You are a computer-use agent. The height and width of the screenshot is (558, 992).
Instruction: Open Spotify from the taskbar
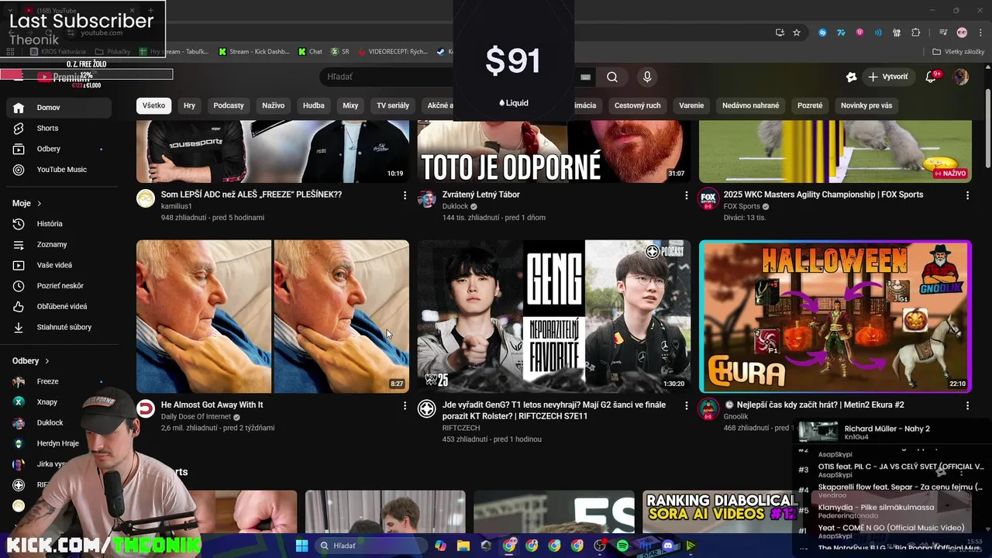622,546
